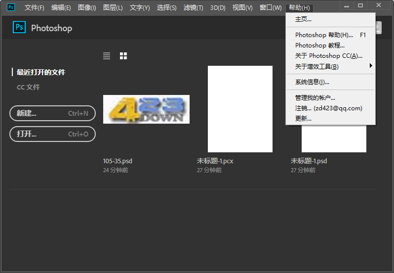Click the file name 未标题-1.psd

[x=309, y=161]
